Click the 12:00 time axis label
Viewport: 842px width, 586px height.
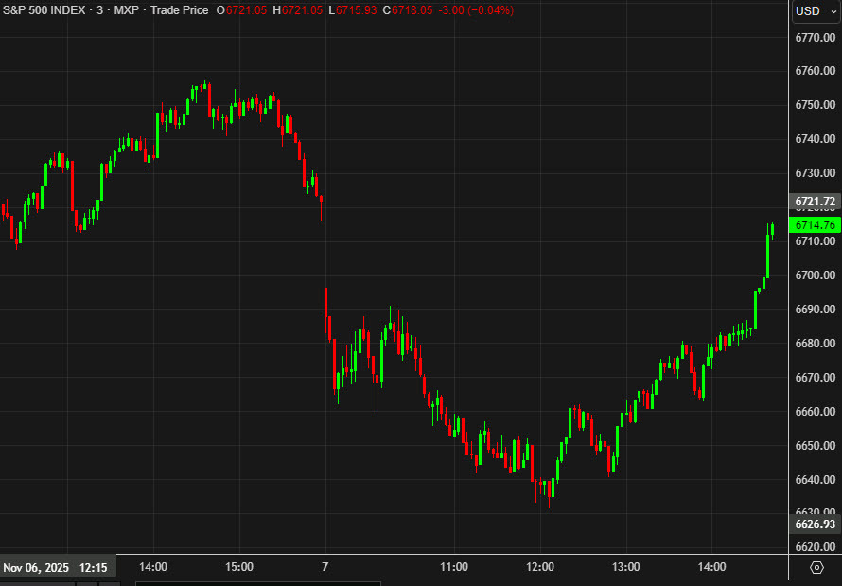coord(540,567)
